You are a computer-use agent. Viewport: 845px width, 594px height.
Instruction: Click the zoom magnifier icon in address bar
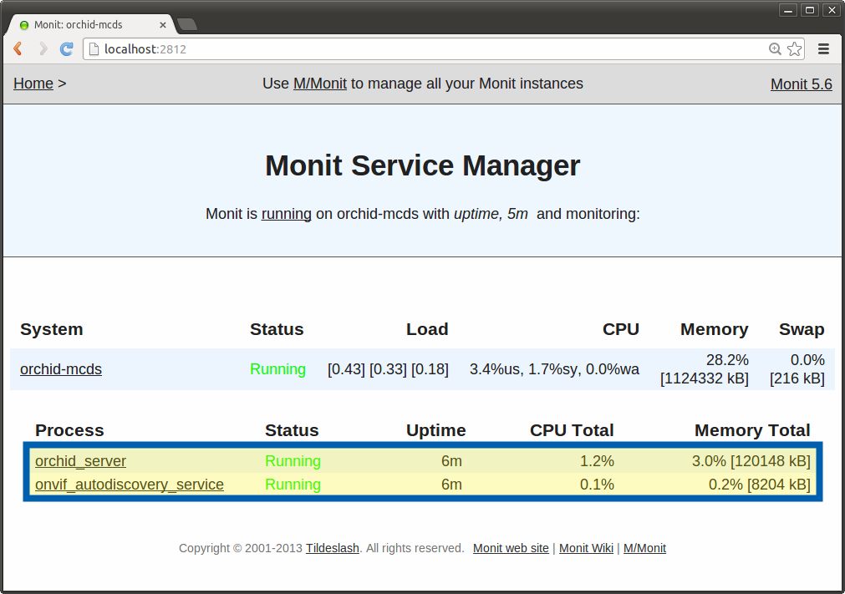[775, 49]
